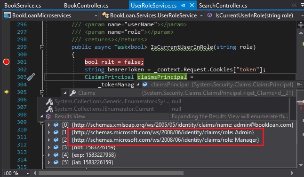Open the IsCurrentUserInRole member dropdown

pyautogui.click(x=302, y=15)
